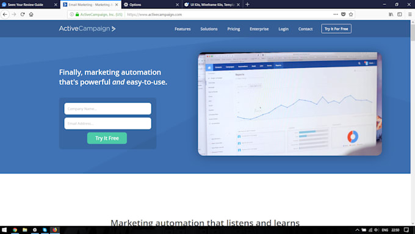The image size is (415, 234).
Task: Click the Try It For Free button
Action: [x=336, y=29]
